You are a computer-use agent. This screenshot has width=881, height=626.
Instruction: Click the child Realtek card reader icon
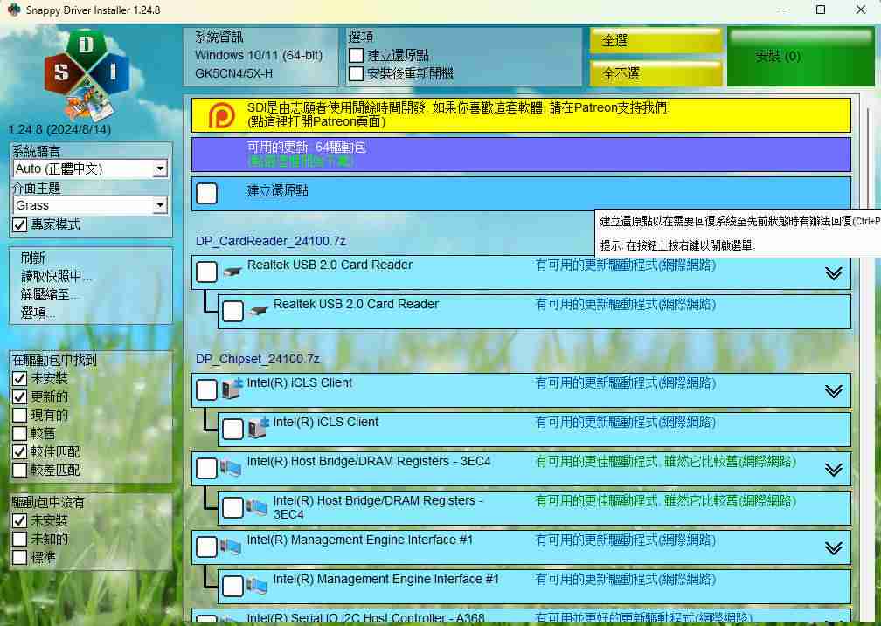pos(259,311)
